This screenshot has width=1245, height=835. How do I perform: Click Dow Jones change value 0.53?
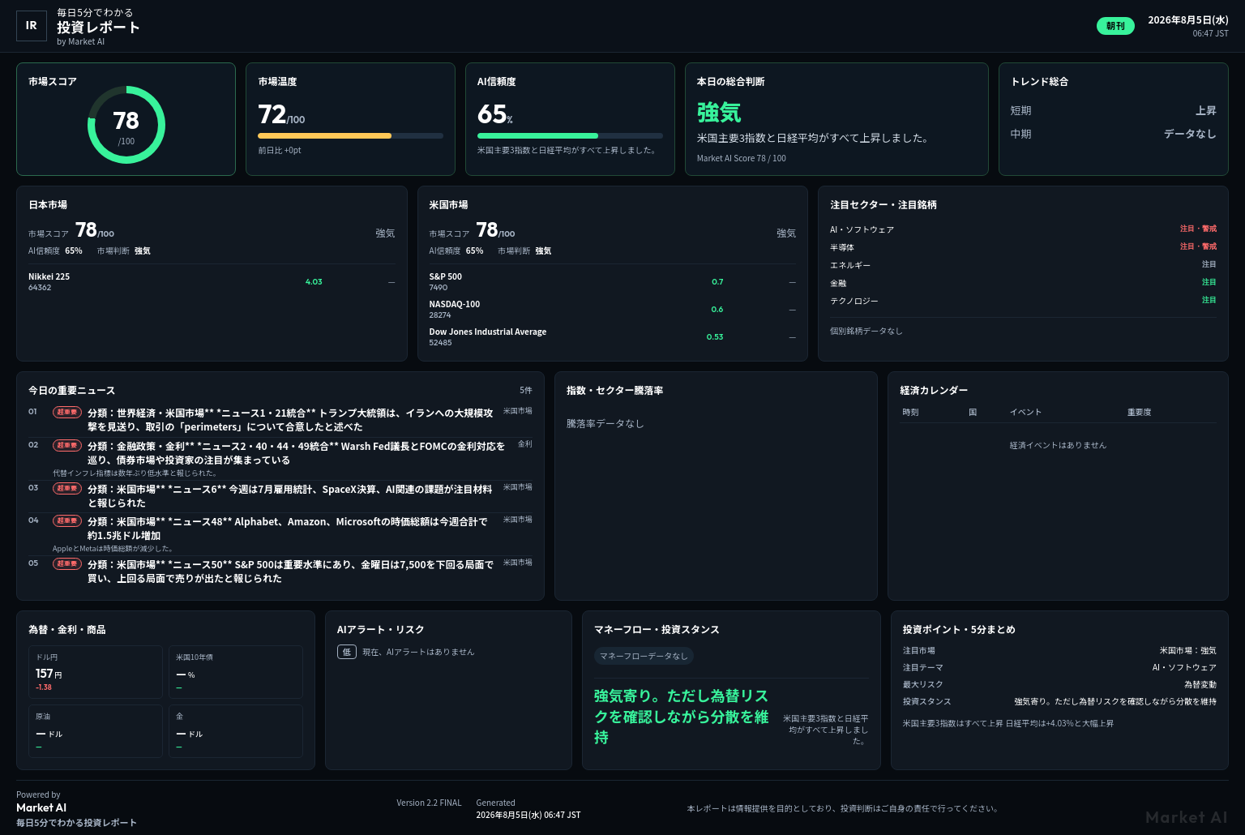(715, 337)
